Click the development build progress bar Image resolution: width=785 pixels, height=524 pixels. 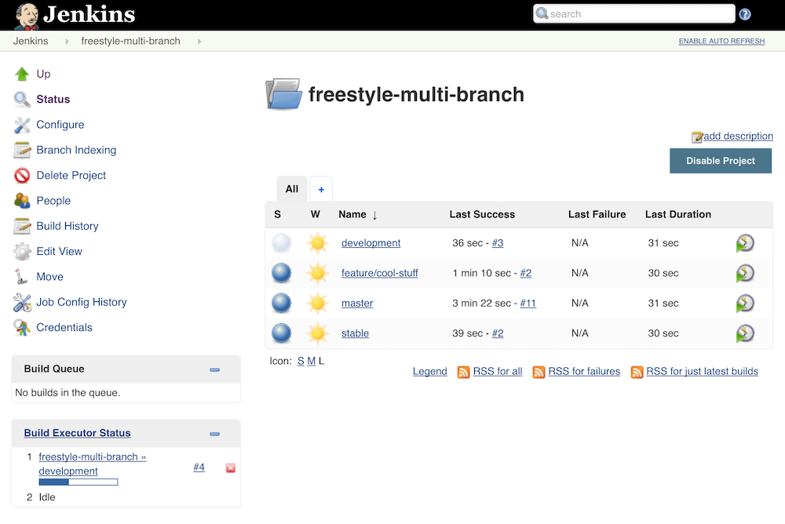pos(78,482)
